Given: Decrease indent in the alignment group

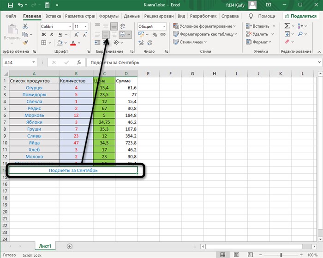Looking at the screenshot, I should [x=97, y=43].
